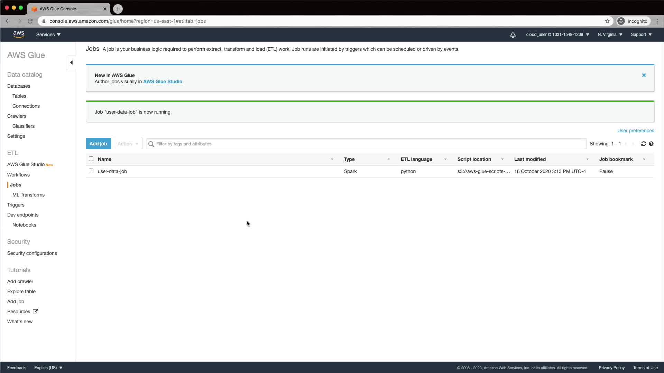Open the N. Virginia region dropdown

coord(610,35)
